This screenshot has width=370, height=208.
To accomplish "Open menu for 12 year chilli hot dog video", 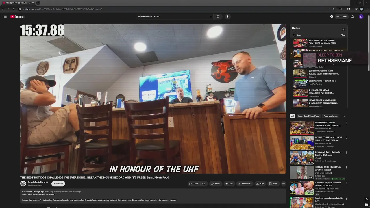I will coord(346,138).
